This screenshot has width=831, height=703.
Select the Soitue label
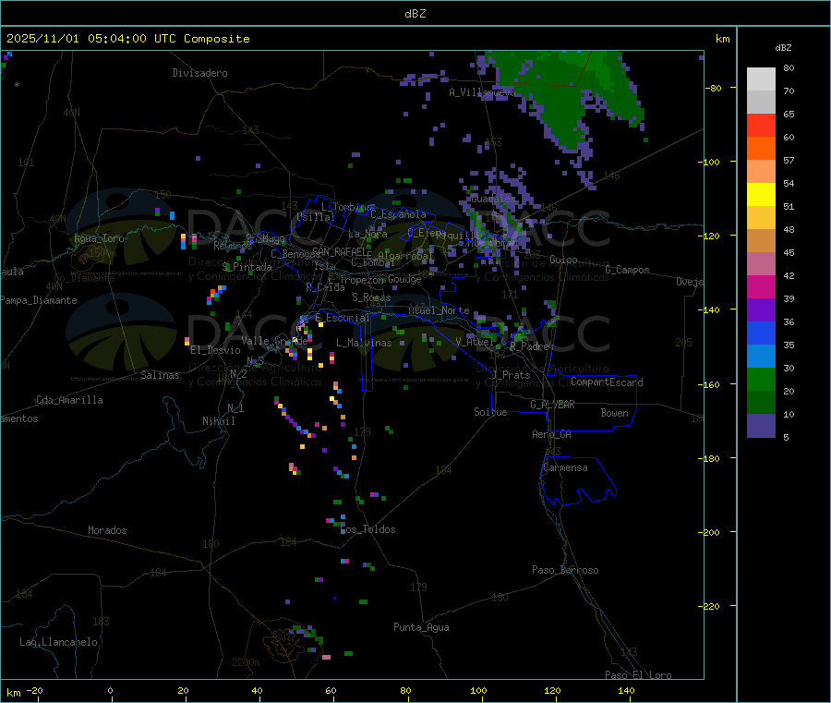click(x=490, y=412)
